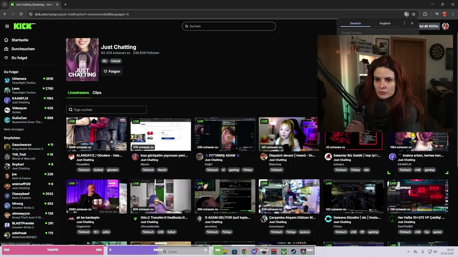This screenshot has width=458, height=257.
Task: Open the hamburger sidebar menu
Action: tap(7, 26)
